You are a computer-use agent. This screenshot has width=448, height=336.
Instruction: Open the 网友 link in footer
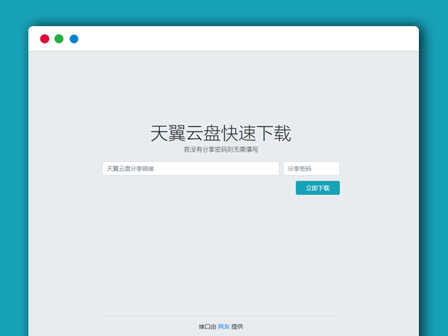click(x=224, y=326)
